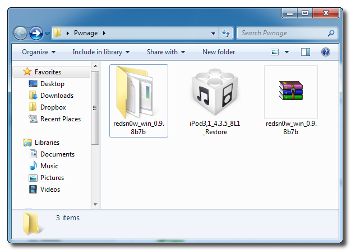The image size is (351, 251).
Task: Select the redsn0w_win_0.9.8b7b folder
Action: 138,101
